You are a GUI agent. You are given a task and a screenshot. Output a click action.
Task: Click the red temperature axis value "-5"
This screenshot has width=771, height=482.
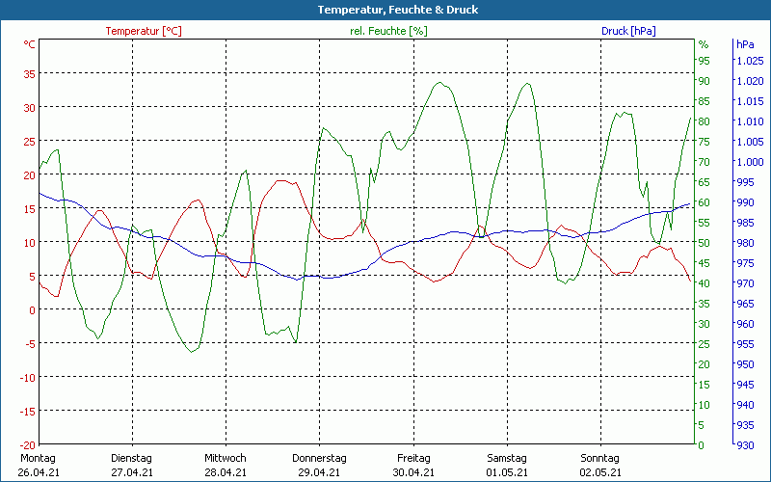pyautogui.click(x=30, y=344)
